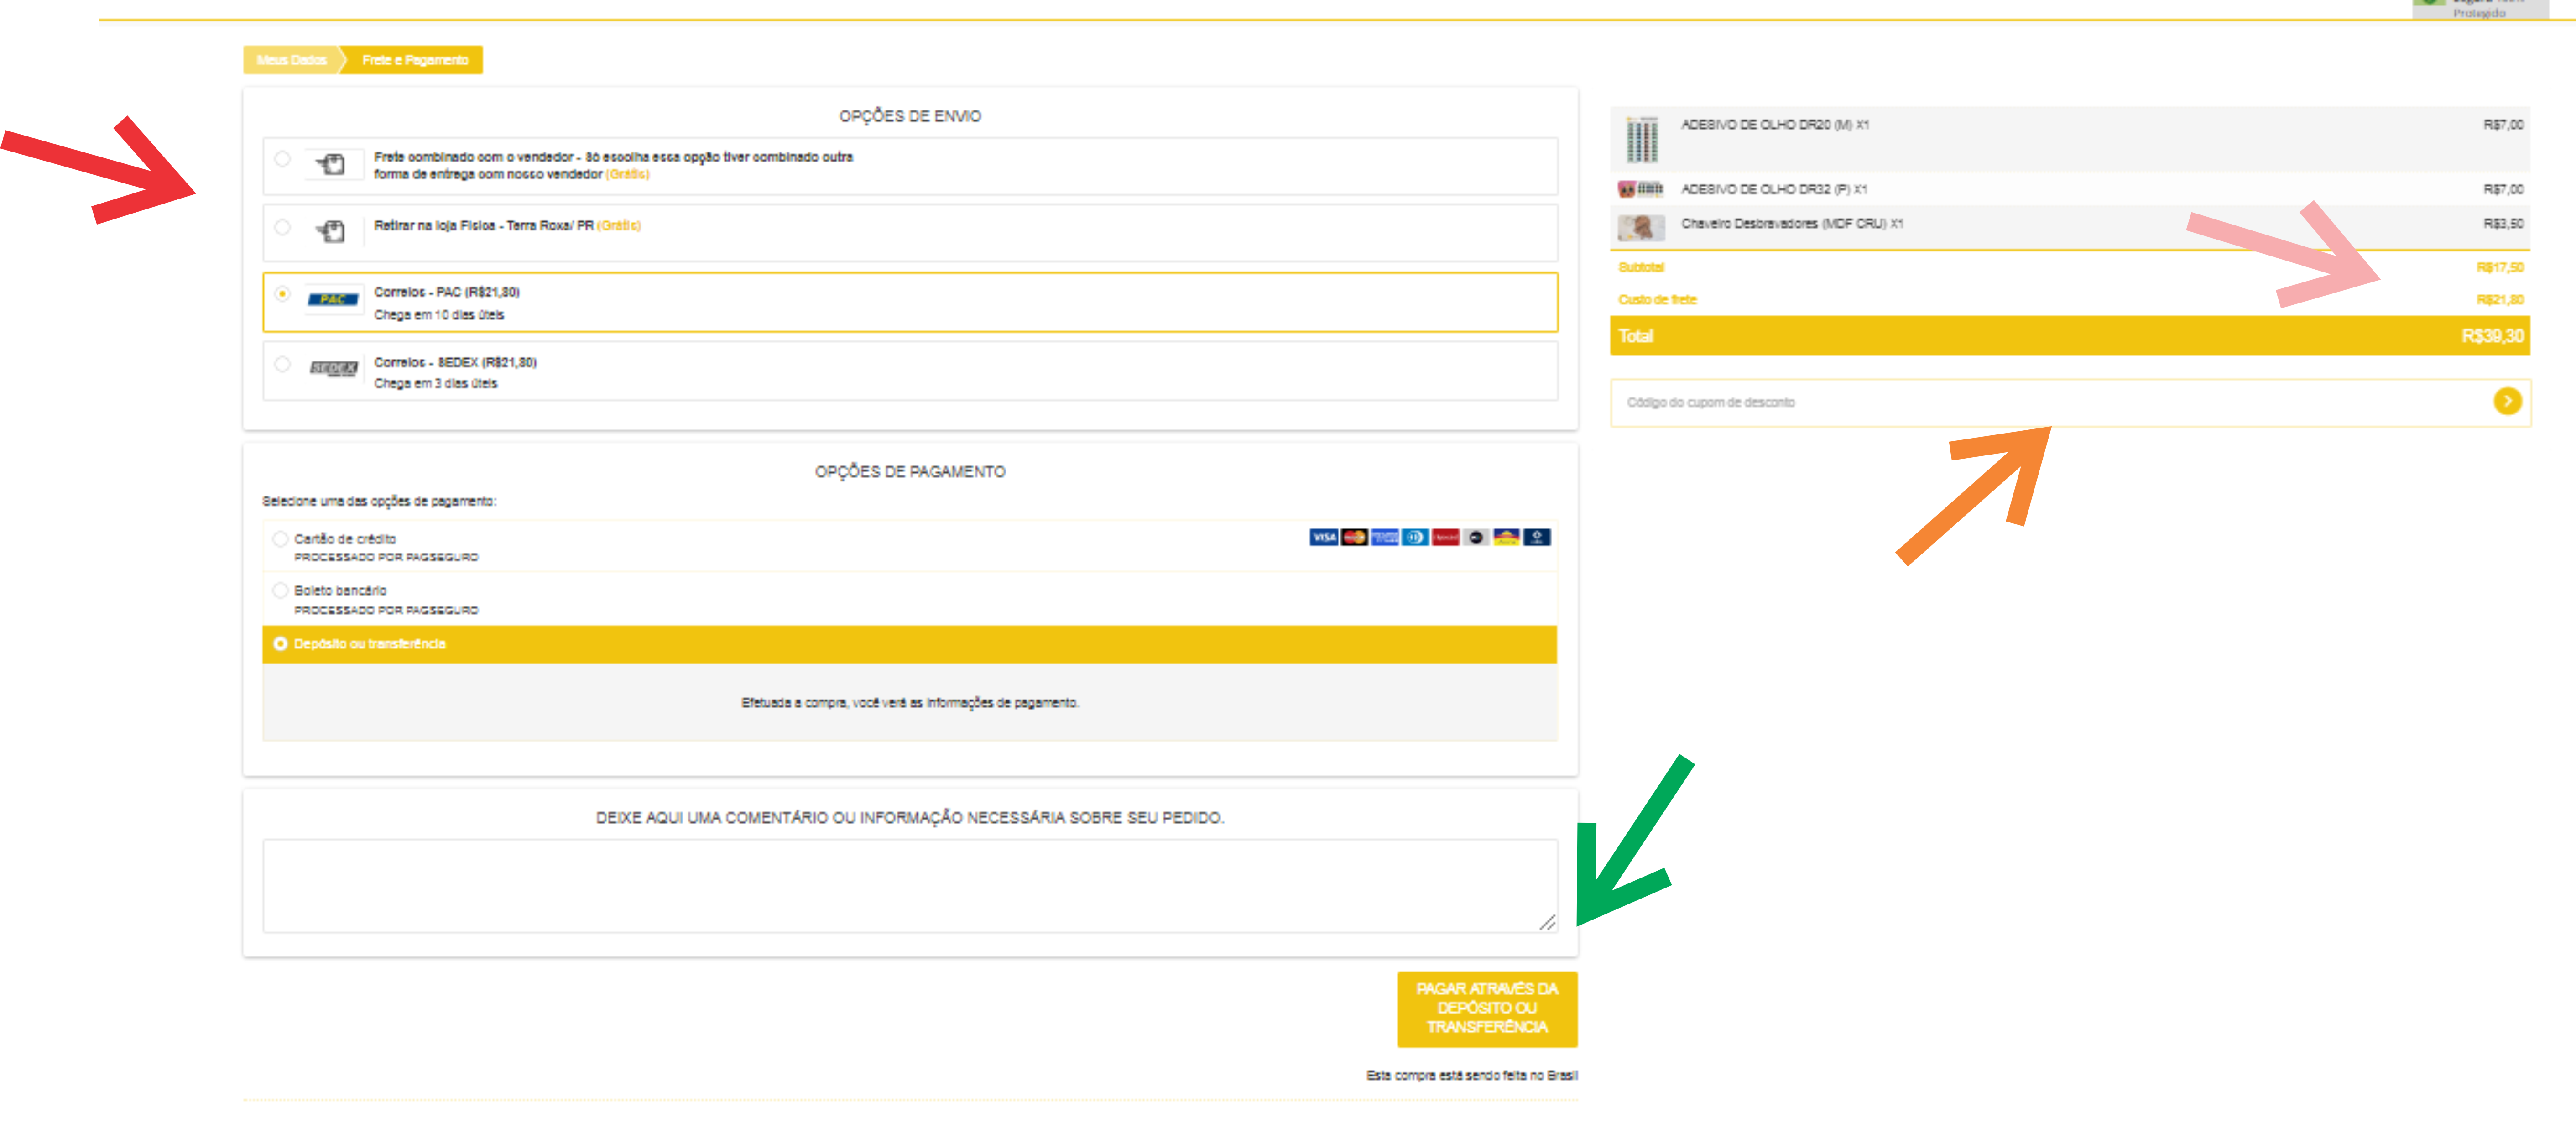Screen dimensions: 2576x1139
Task: Apply coupon with the yellow arrow button
Action: click(x=2507, y=402)
